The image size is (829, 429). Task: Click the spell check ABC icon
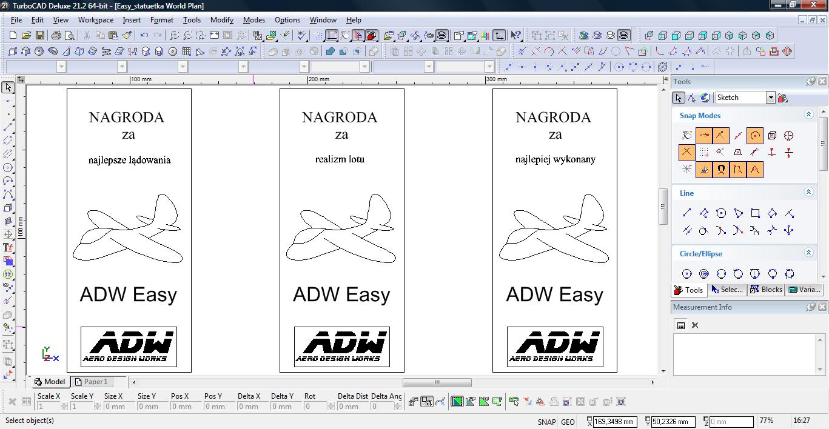click(x=302, y=36)
